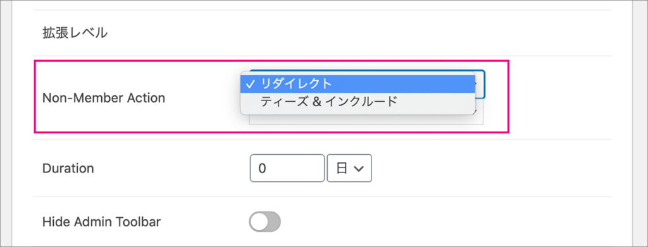Click the 0 value in the Duration box
This screenshot has height=247, width=648.
(262, 168)
